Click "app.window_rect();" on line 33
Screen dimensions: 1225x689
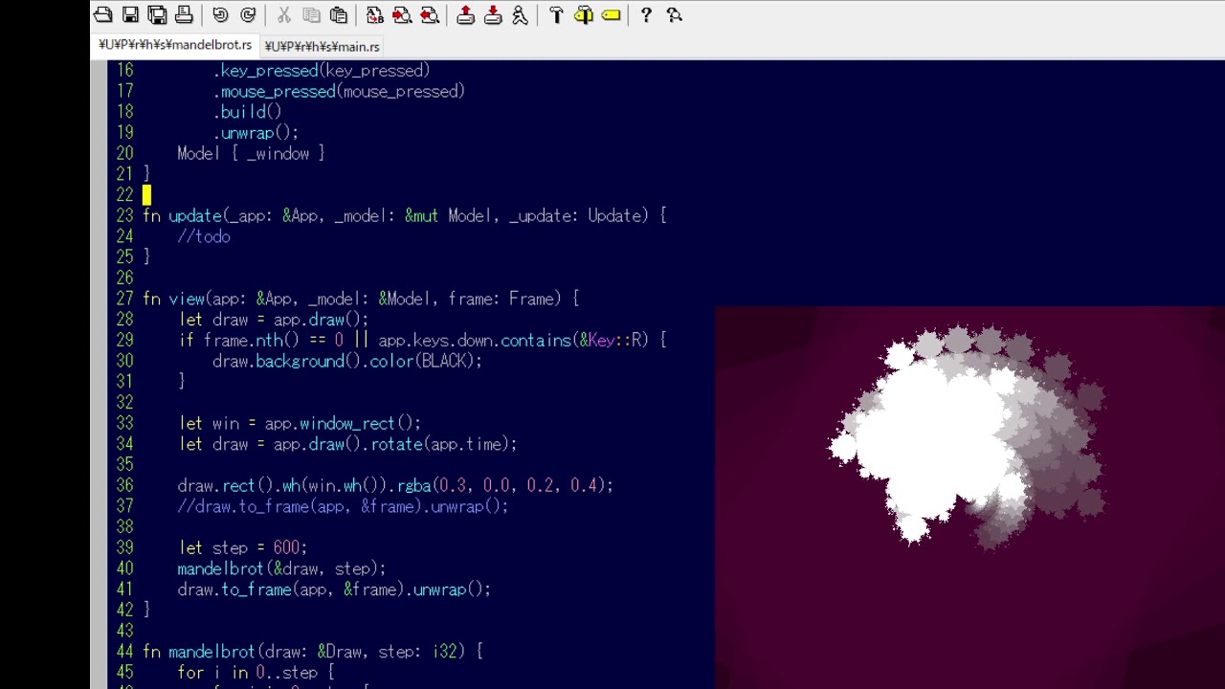point(343,424)
